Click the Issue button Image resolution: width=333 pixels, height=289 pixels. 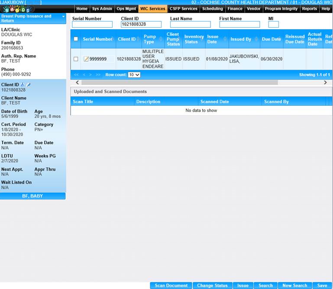coord(243,286)
